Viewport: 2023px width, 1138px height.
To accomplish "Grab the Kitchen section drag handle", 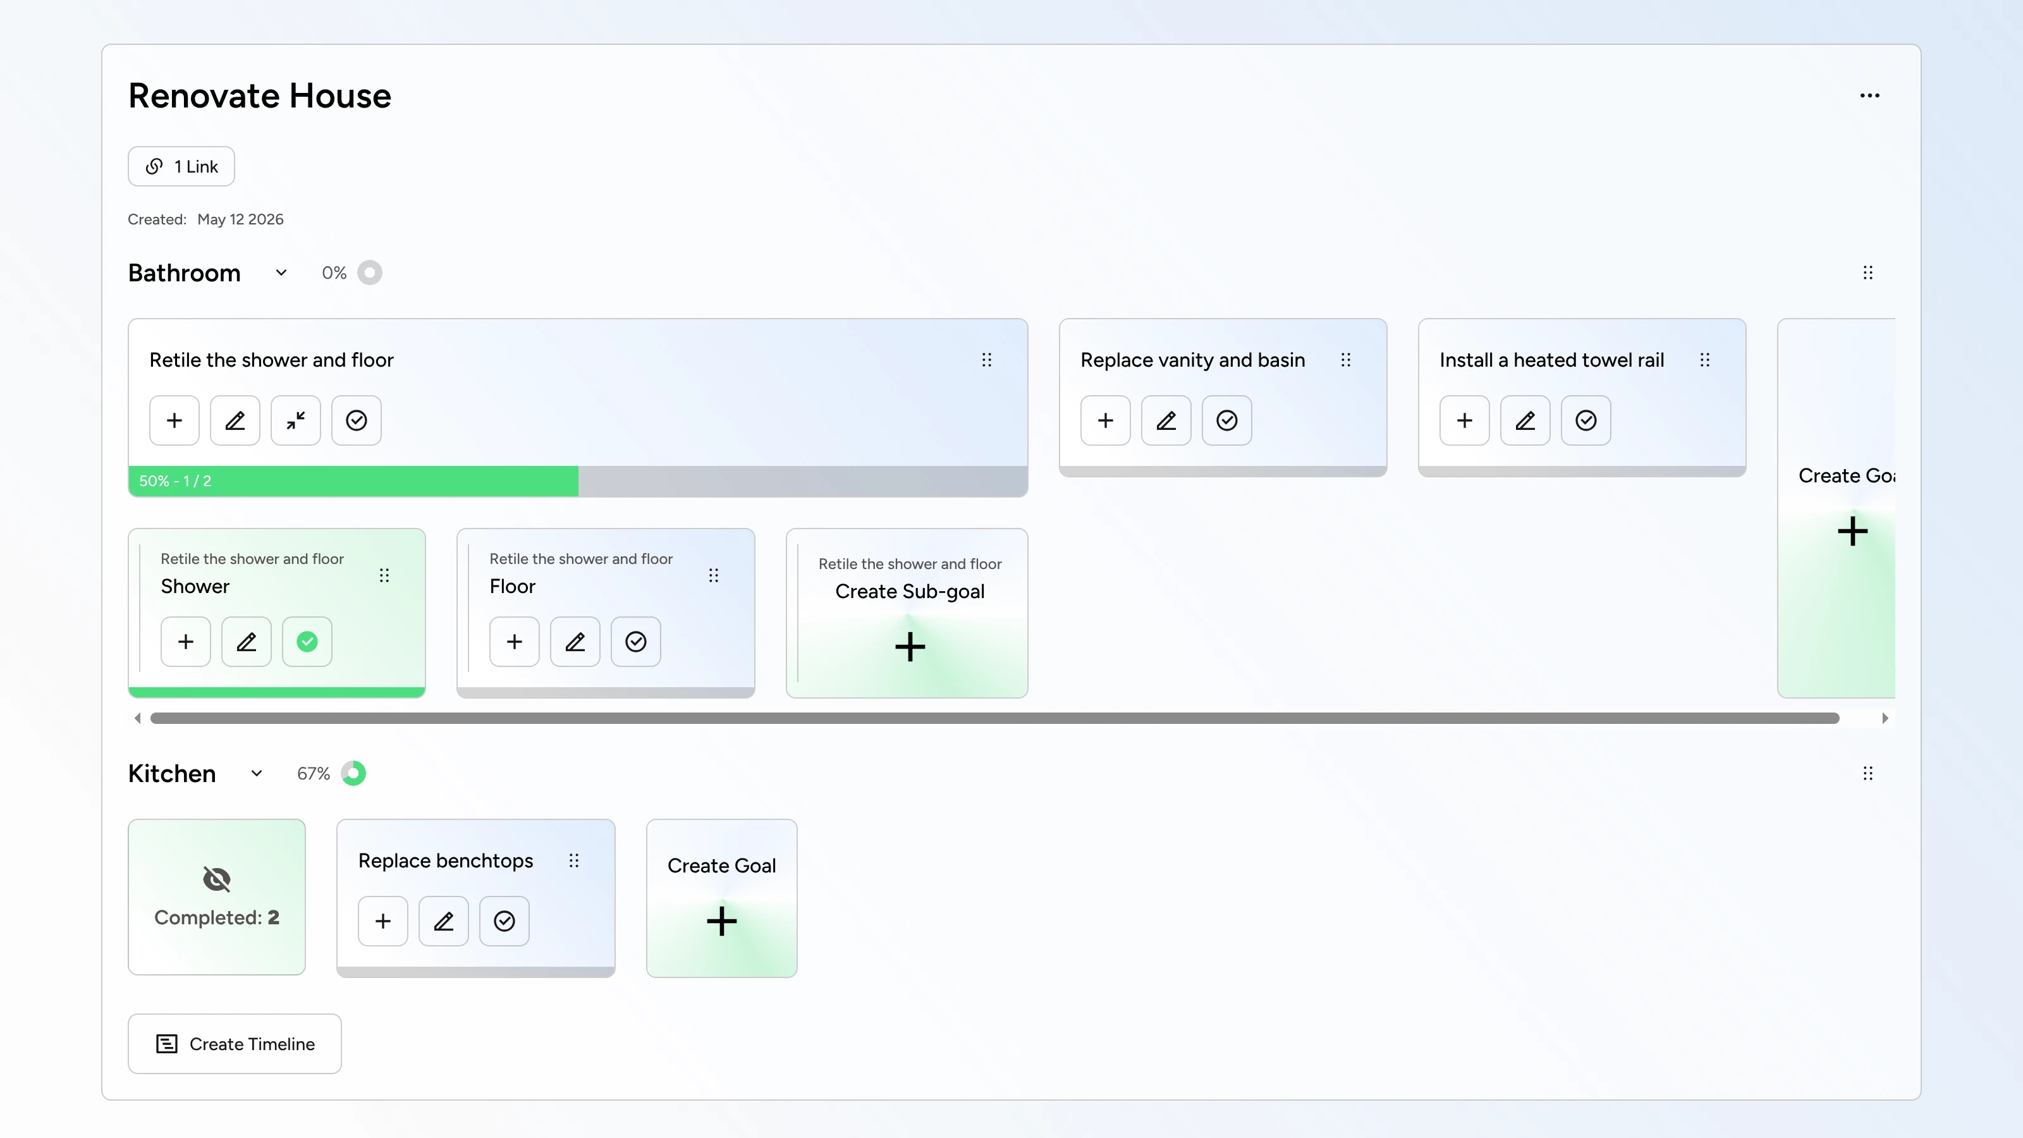I will [x=1867, y=774].
